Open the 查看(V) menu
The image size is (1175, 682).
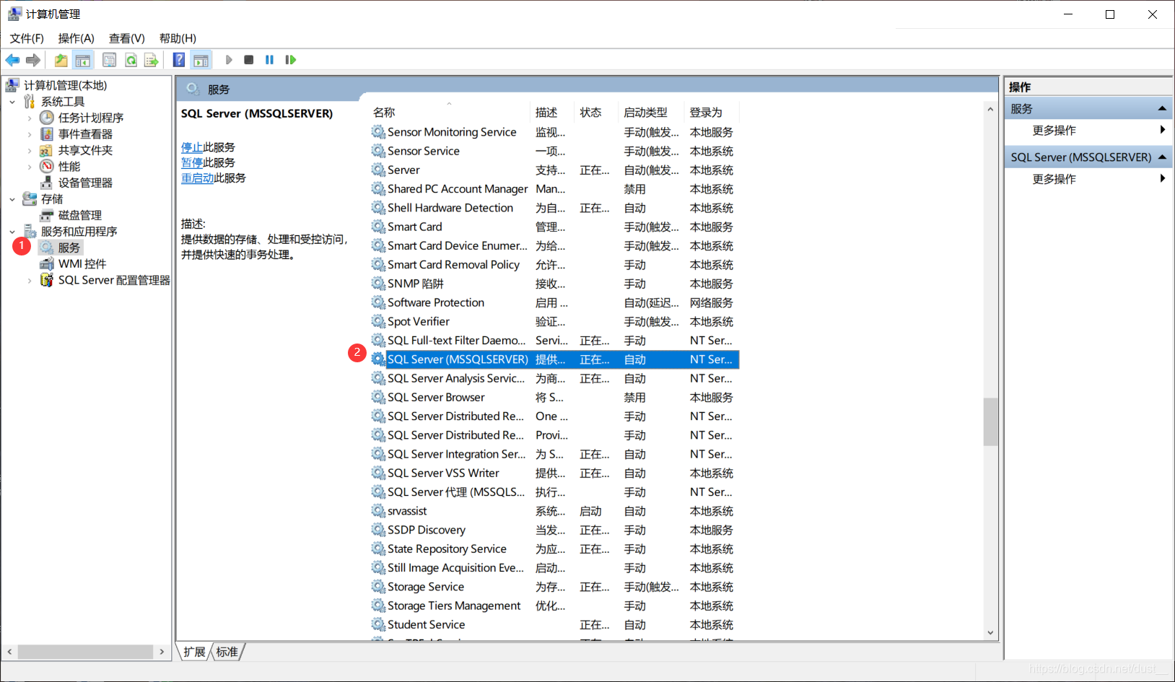pyautogui.click(x=127, y=38)
